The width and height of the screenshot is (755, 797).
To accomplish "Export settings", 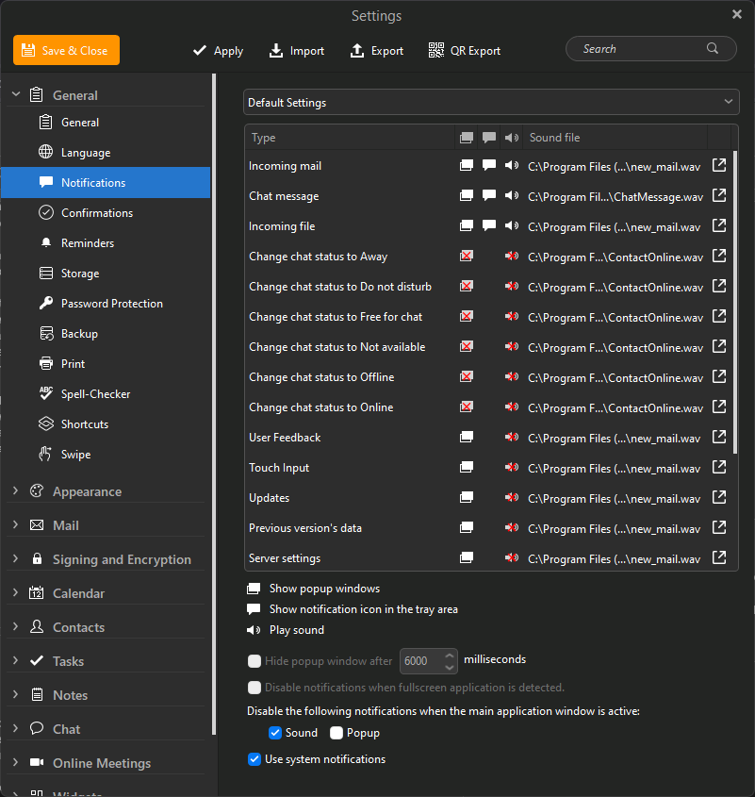I will point(377,50).
